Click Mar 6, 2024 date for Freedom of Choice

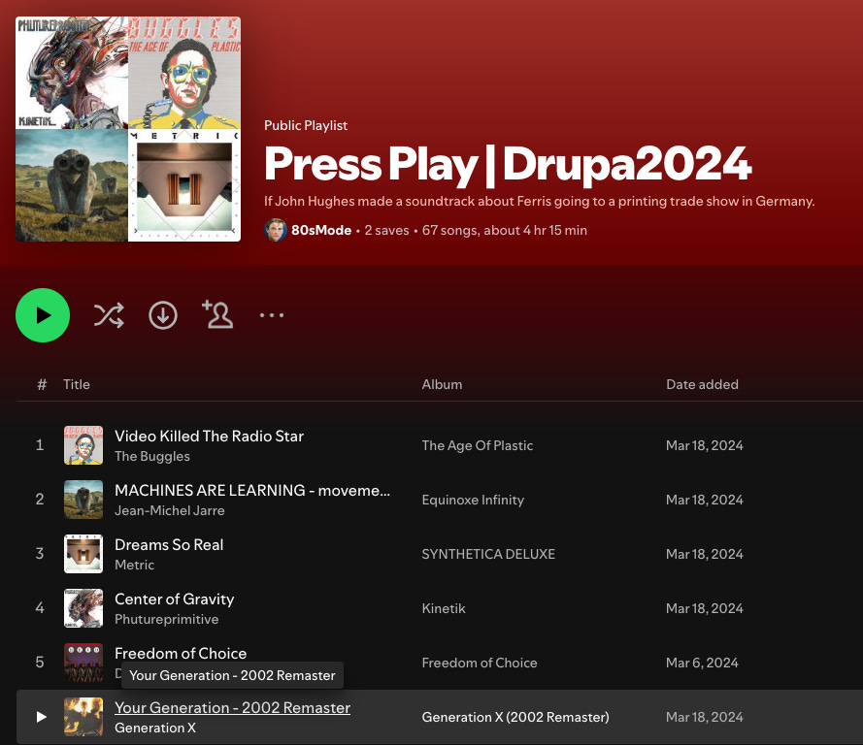coord(702,664)
